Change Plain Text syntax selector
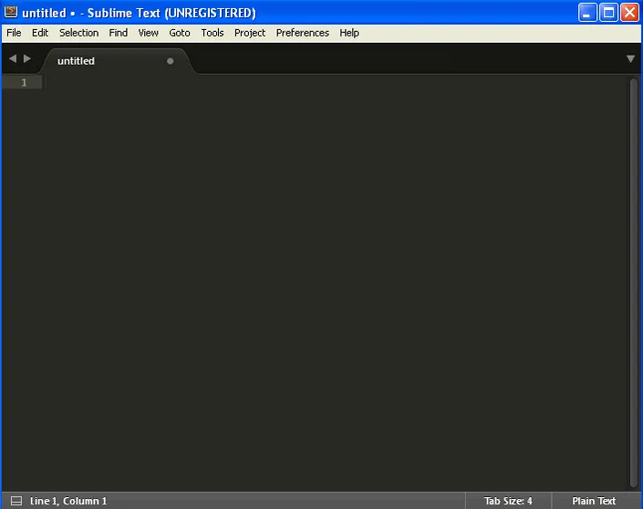 point(594,501)
